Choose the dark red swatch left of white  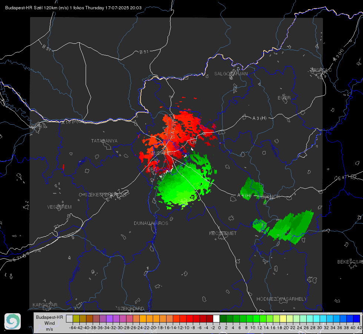[209, 318]
